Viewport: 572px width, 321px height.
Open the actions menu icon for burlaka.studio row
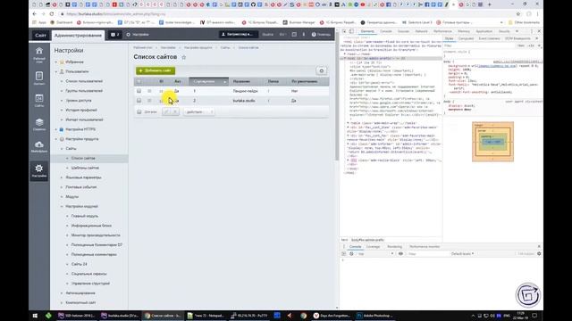point(149,101)
